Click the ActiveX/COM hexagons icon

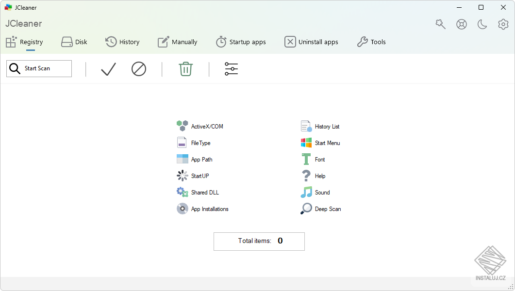click(x=183, y=126)
